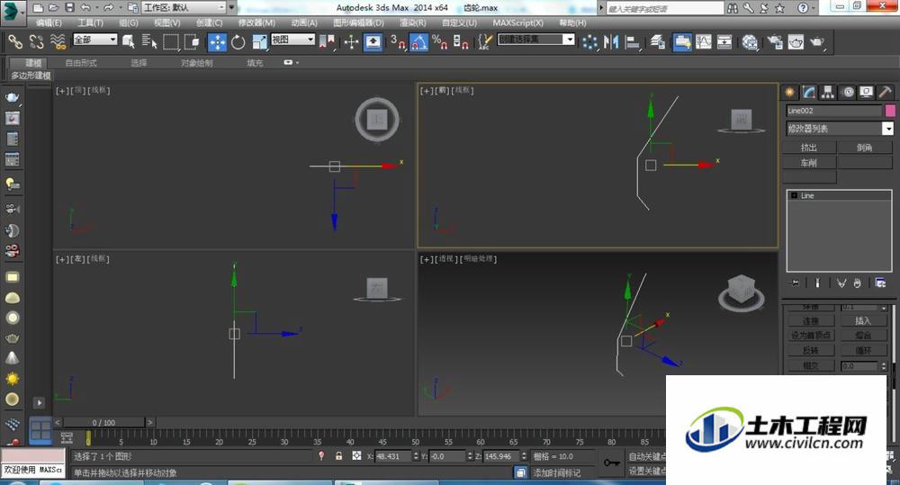Switch to the 自由形式 ribbon tab
Viewport: 900px width, 485px height.
click(x=81, y=63)
